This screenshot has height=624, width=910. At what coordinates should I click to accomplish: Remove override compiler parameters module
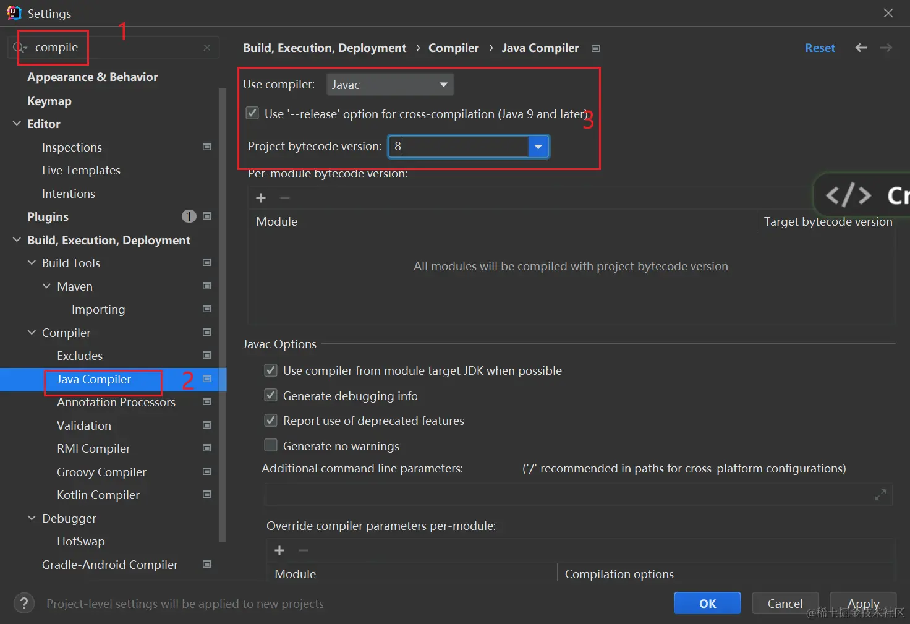pos(304,550)
